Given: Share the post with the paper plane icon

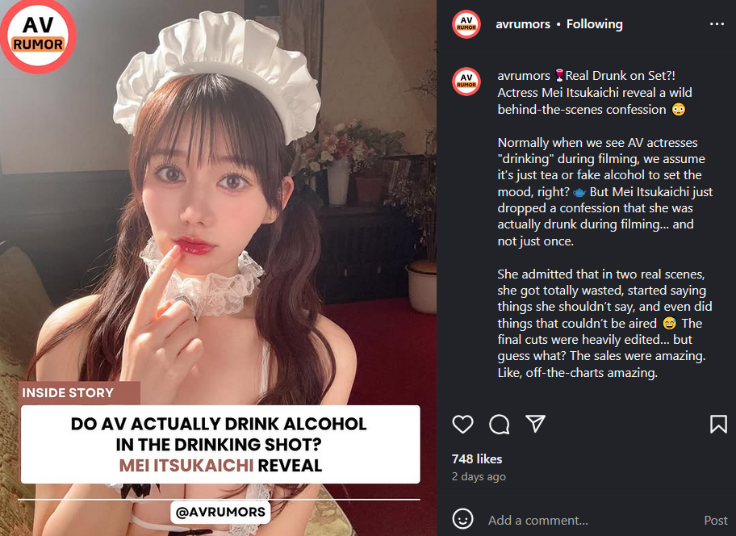Looking at the screenshot, I should coord(535,424).
